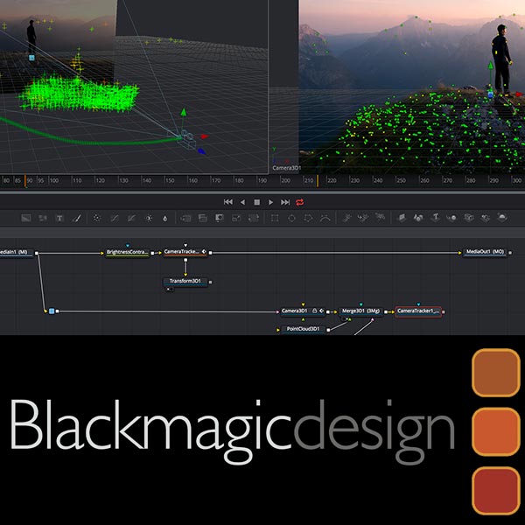525x525 pixels.
Task: Select the MediaIn1 node
Action: (x=16, y=253)
